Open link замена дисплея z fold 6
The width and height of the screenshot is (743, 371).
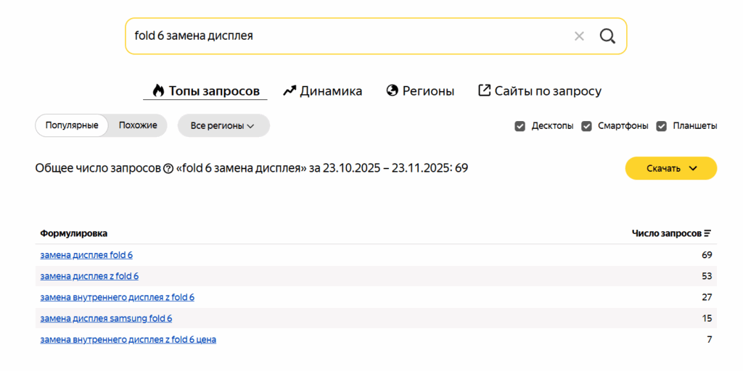click(89, 276)
